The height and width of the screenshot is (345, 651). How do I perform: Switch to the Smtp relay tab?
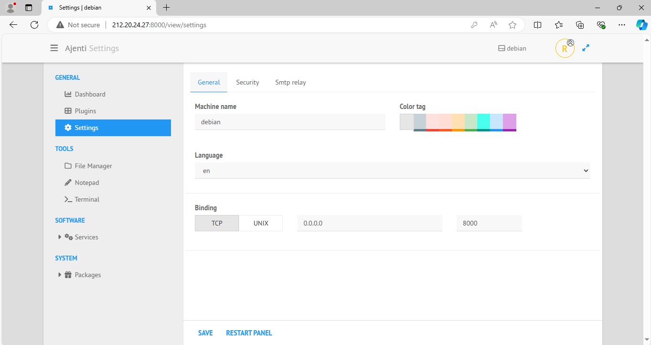pyautogui.click(x=290, y=82)
